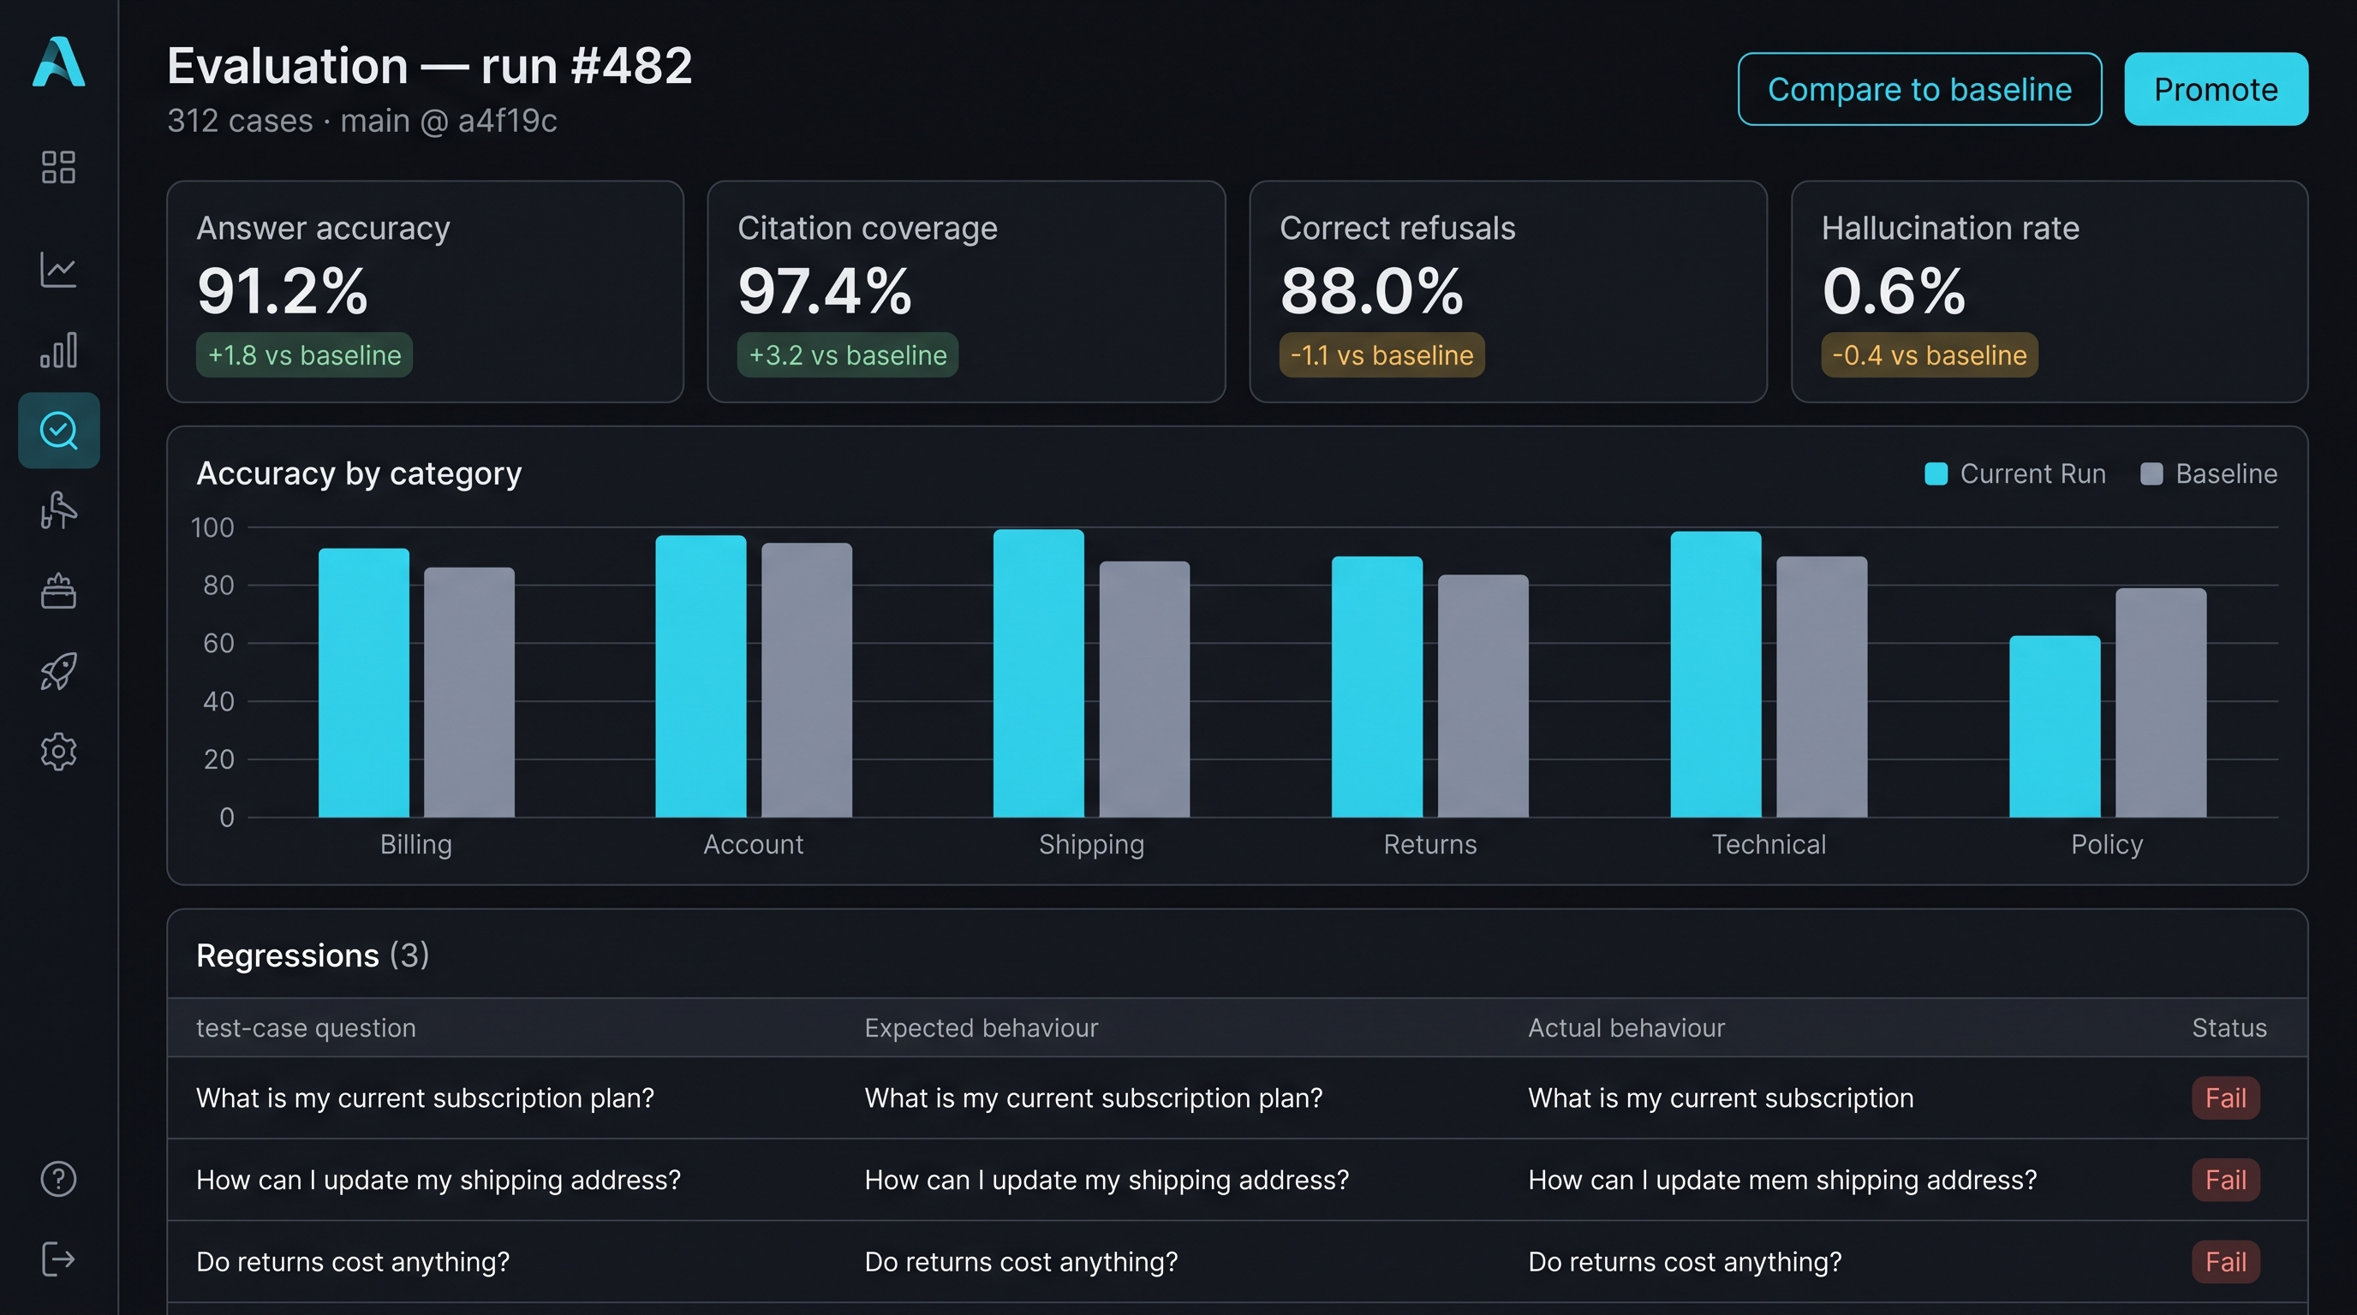
Task: Click actual behaviour 'update mem shipping address'
Action: (x=1782, y=1180)
